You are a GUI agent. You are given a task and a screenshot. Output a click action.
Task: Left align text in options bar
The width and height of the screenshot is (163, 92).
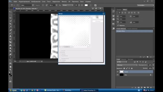tap(76, 5)
